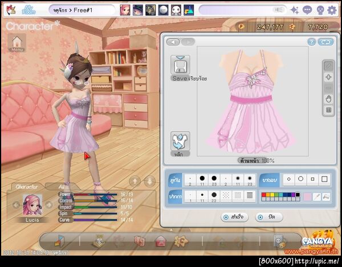Pick the yellow color swatch
342x267 pixels.
point(272,195)
